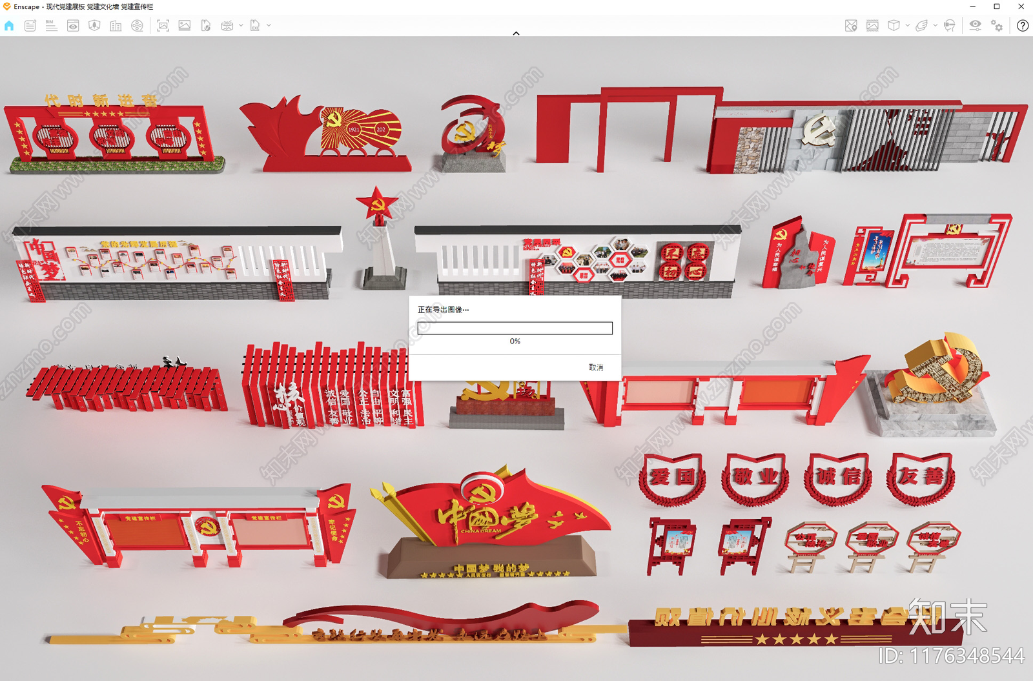Screen dimensions: 1033x681
Task: Minimize the Enscape window
Action: (x=972, y=6)
